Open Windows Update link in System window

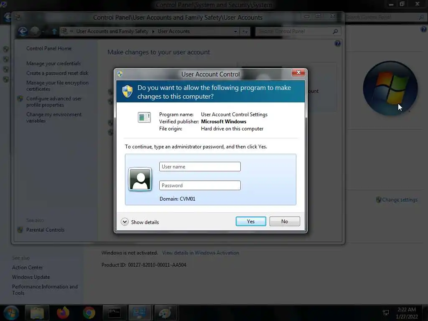pos(31,277)
